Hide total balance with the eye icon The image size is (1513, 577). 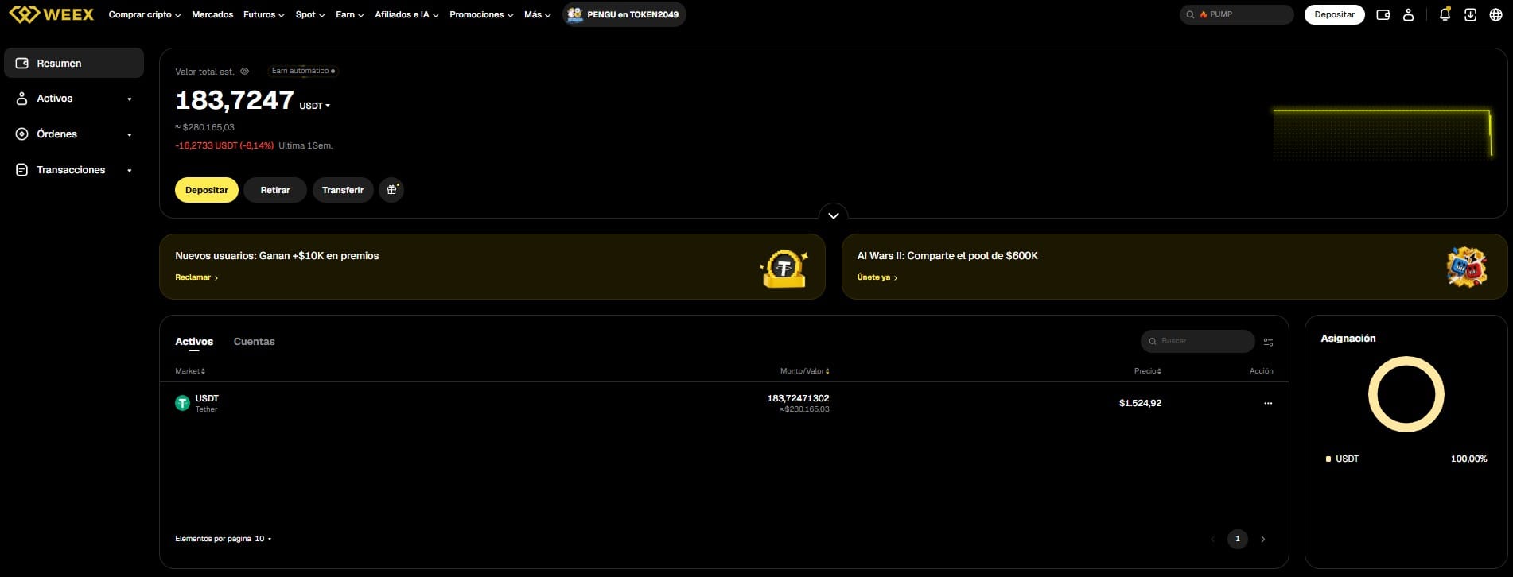click(x=245, y=72)
